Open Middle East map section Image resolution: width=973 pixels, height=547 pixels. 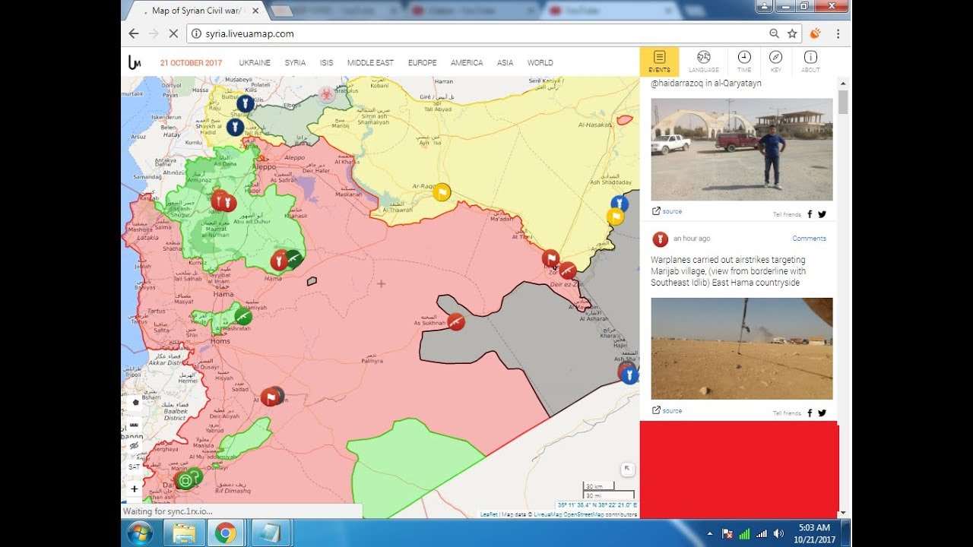click(x=370, y=63)
